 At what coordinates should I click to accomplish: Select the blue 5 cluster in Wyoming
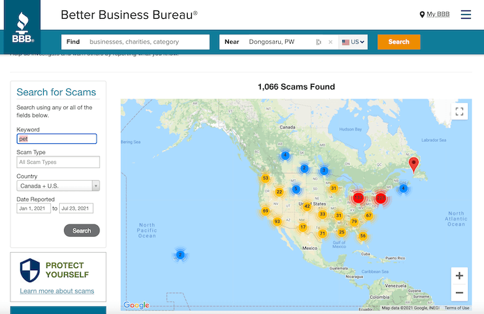pos(296,189)
